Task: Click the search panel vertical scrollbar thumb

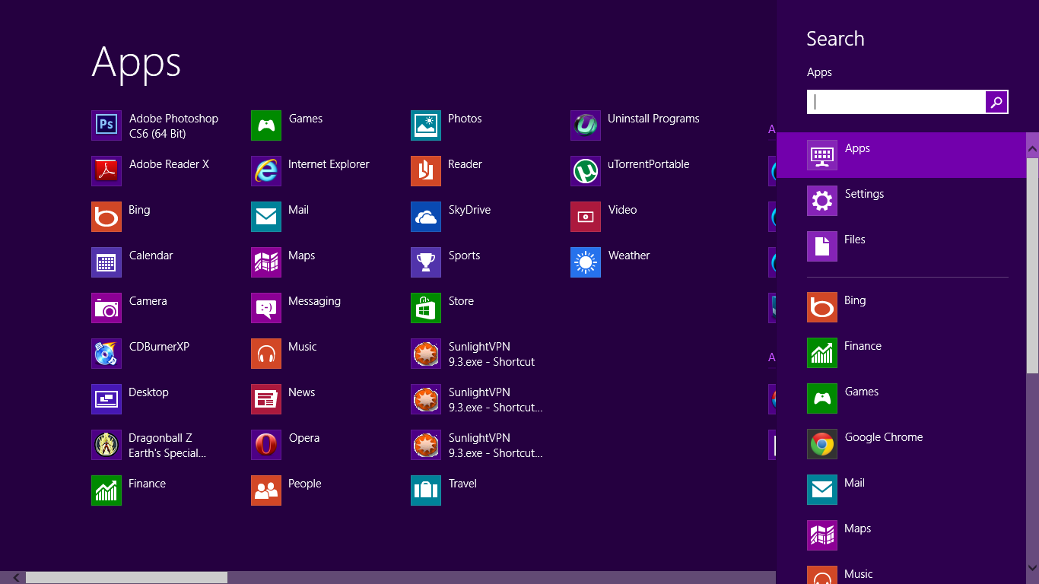Action: (x=1032, y=265)
